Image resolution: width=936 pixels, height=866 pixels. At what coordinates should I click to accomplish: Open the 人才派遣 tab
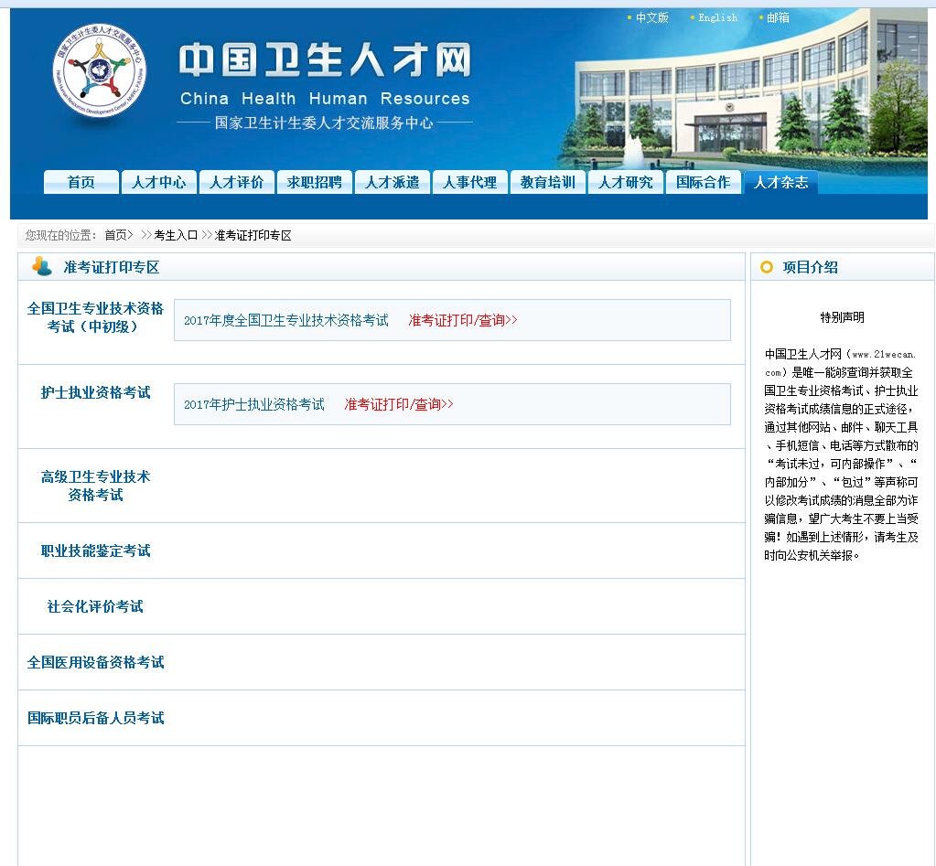tap(393, 182)
